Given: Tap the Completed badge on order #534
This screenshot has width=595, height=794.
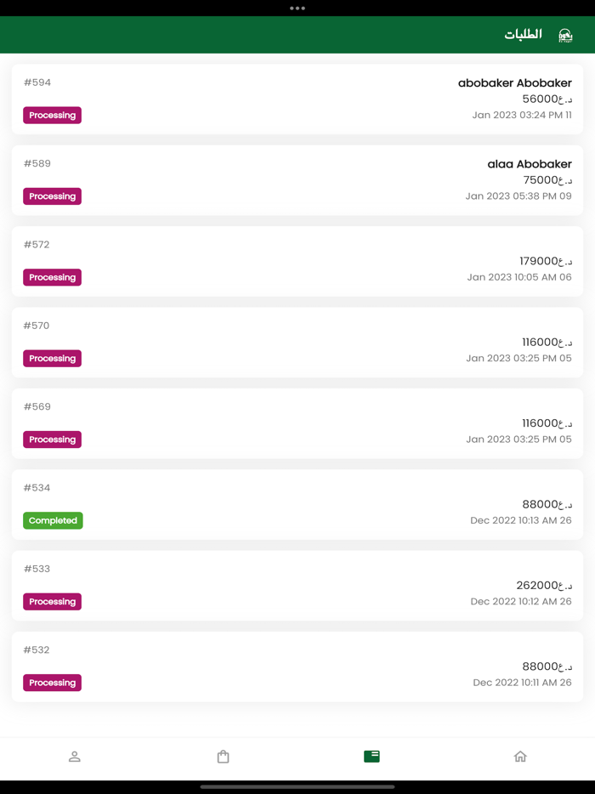Looking at the screenshot, I should 53,520.
